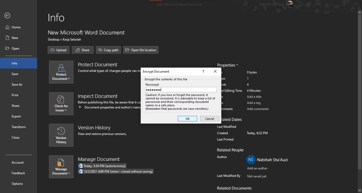Click the Word icon beside autorecovery version
The width and height of the screenshot is (362, 193).
[81, 166]
